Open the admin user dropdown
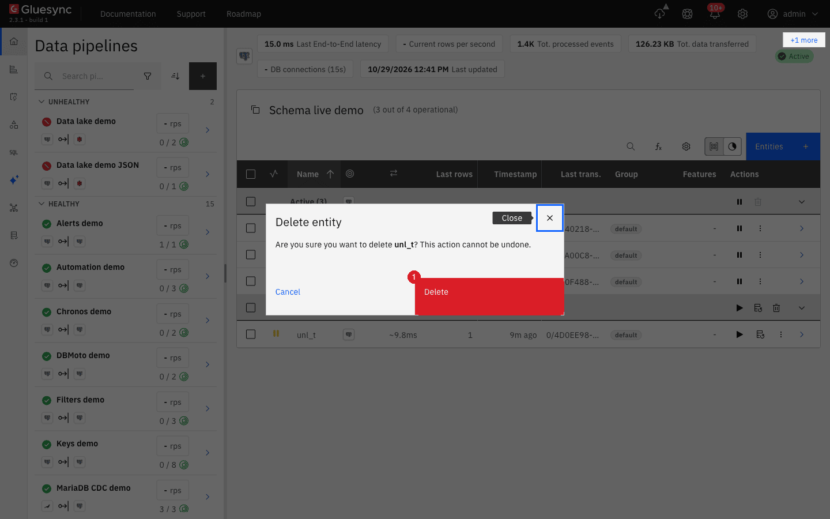This screenshot has height=519, width=830. [793, 14]
